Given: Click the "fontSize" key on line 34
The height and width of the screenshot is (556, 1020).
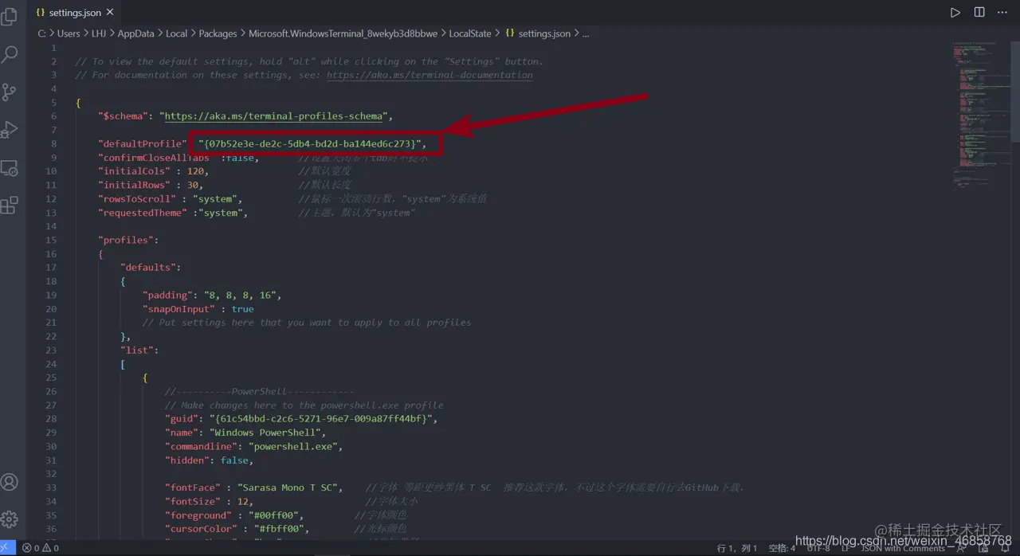Looking at the screenshot, I should click(x=193, y=501).
